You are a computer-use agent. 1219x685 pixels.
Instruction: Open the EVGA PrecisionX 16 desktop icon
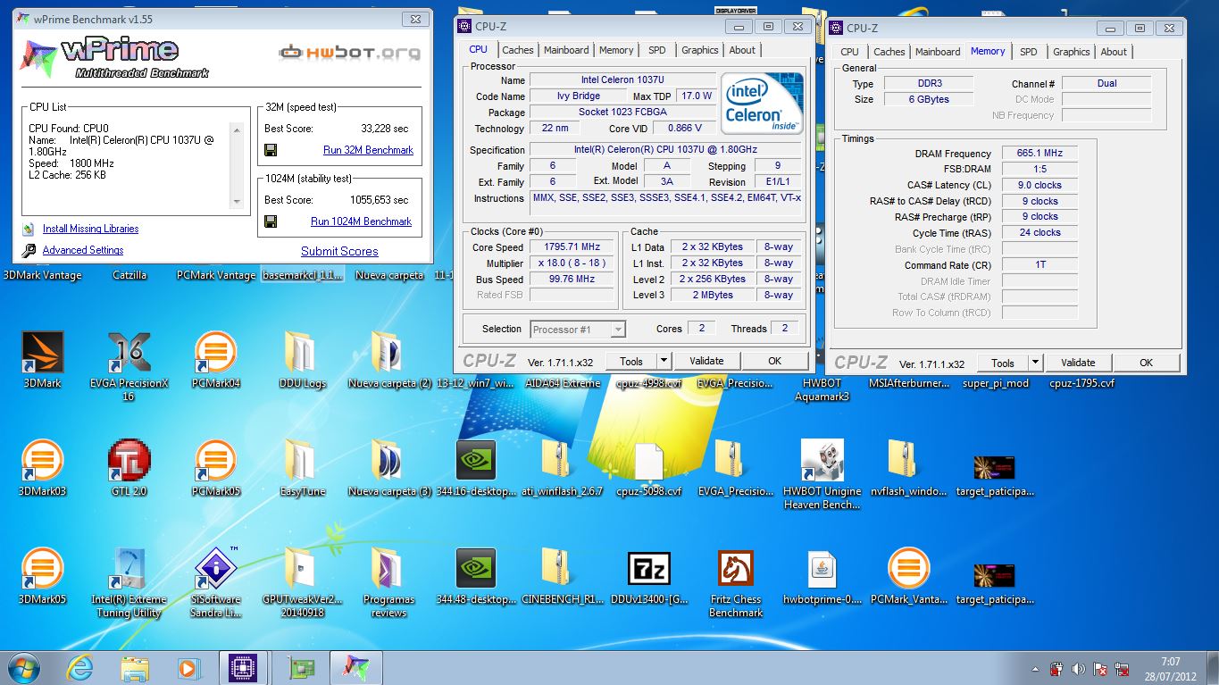pyautogui.click(x=129, y=353)
